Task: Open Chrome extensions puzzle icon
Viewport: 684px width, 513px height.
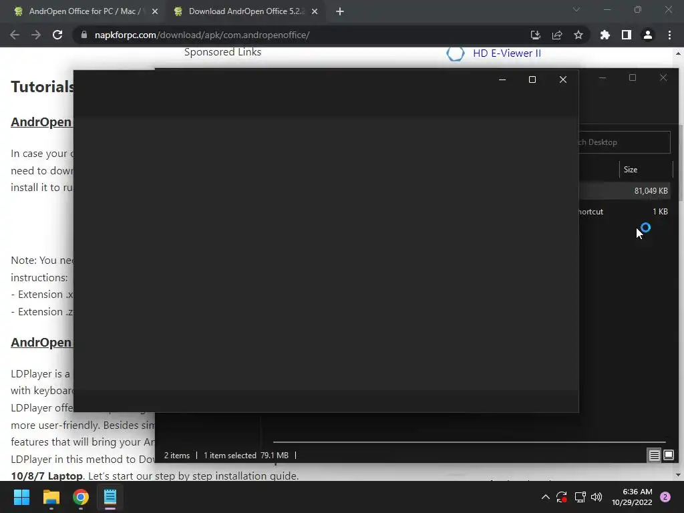Action: click(605, 35)
